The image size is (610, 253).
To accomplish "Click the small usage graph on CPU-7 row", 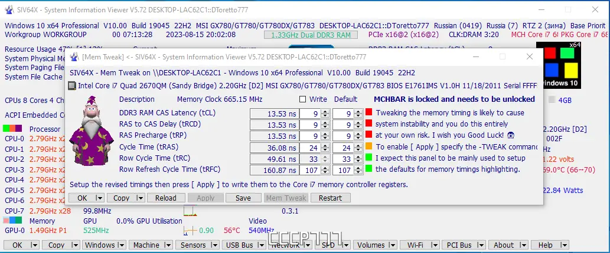I will 190,211.
